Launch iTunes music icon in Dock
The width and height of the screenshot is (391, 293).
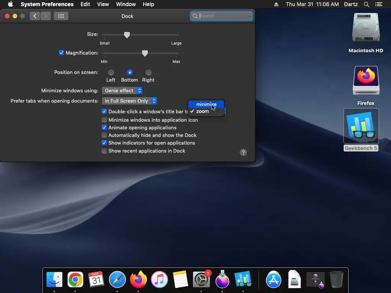click(x=159, y=279)
